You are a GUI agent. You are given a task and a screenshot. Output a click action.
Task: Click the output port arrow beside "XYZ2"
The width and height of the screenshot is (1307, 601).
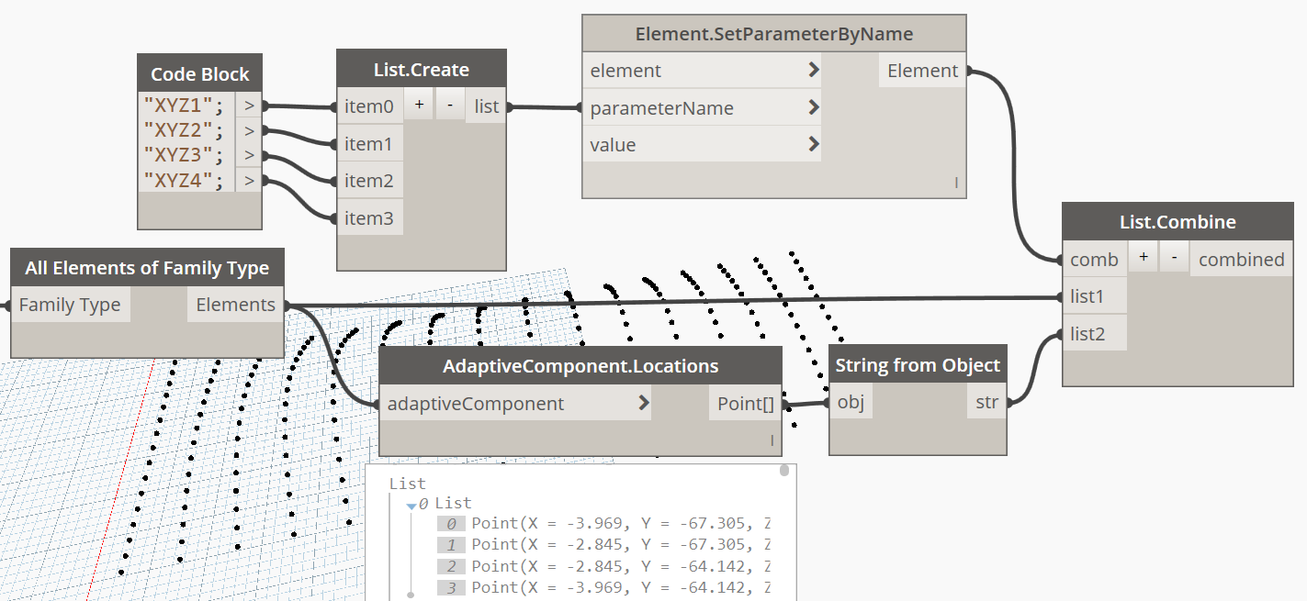tap(248, 129)
